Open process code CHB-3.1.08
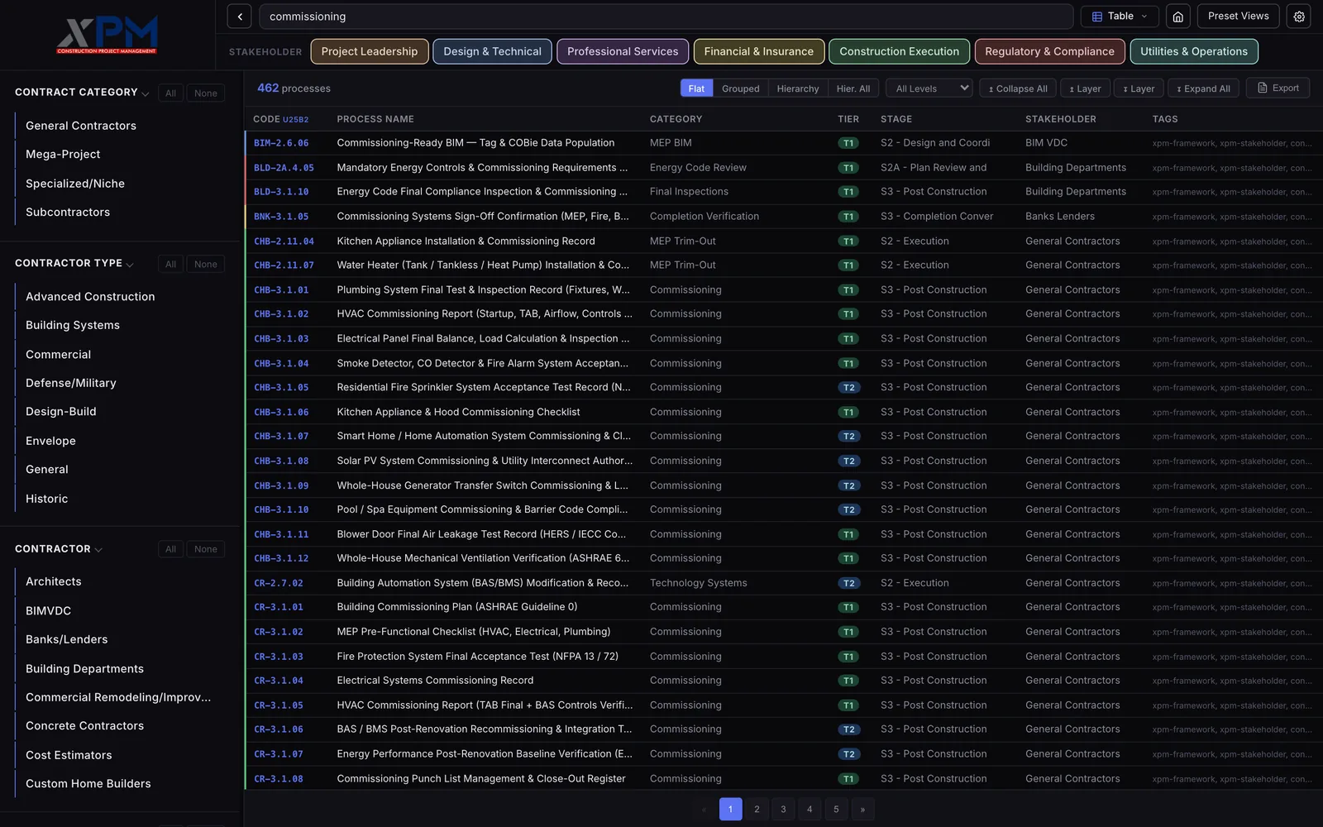This screenshot has width=1323, height=827. [x=281, y=461]
